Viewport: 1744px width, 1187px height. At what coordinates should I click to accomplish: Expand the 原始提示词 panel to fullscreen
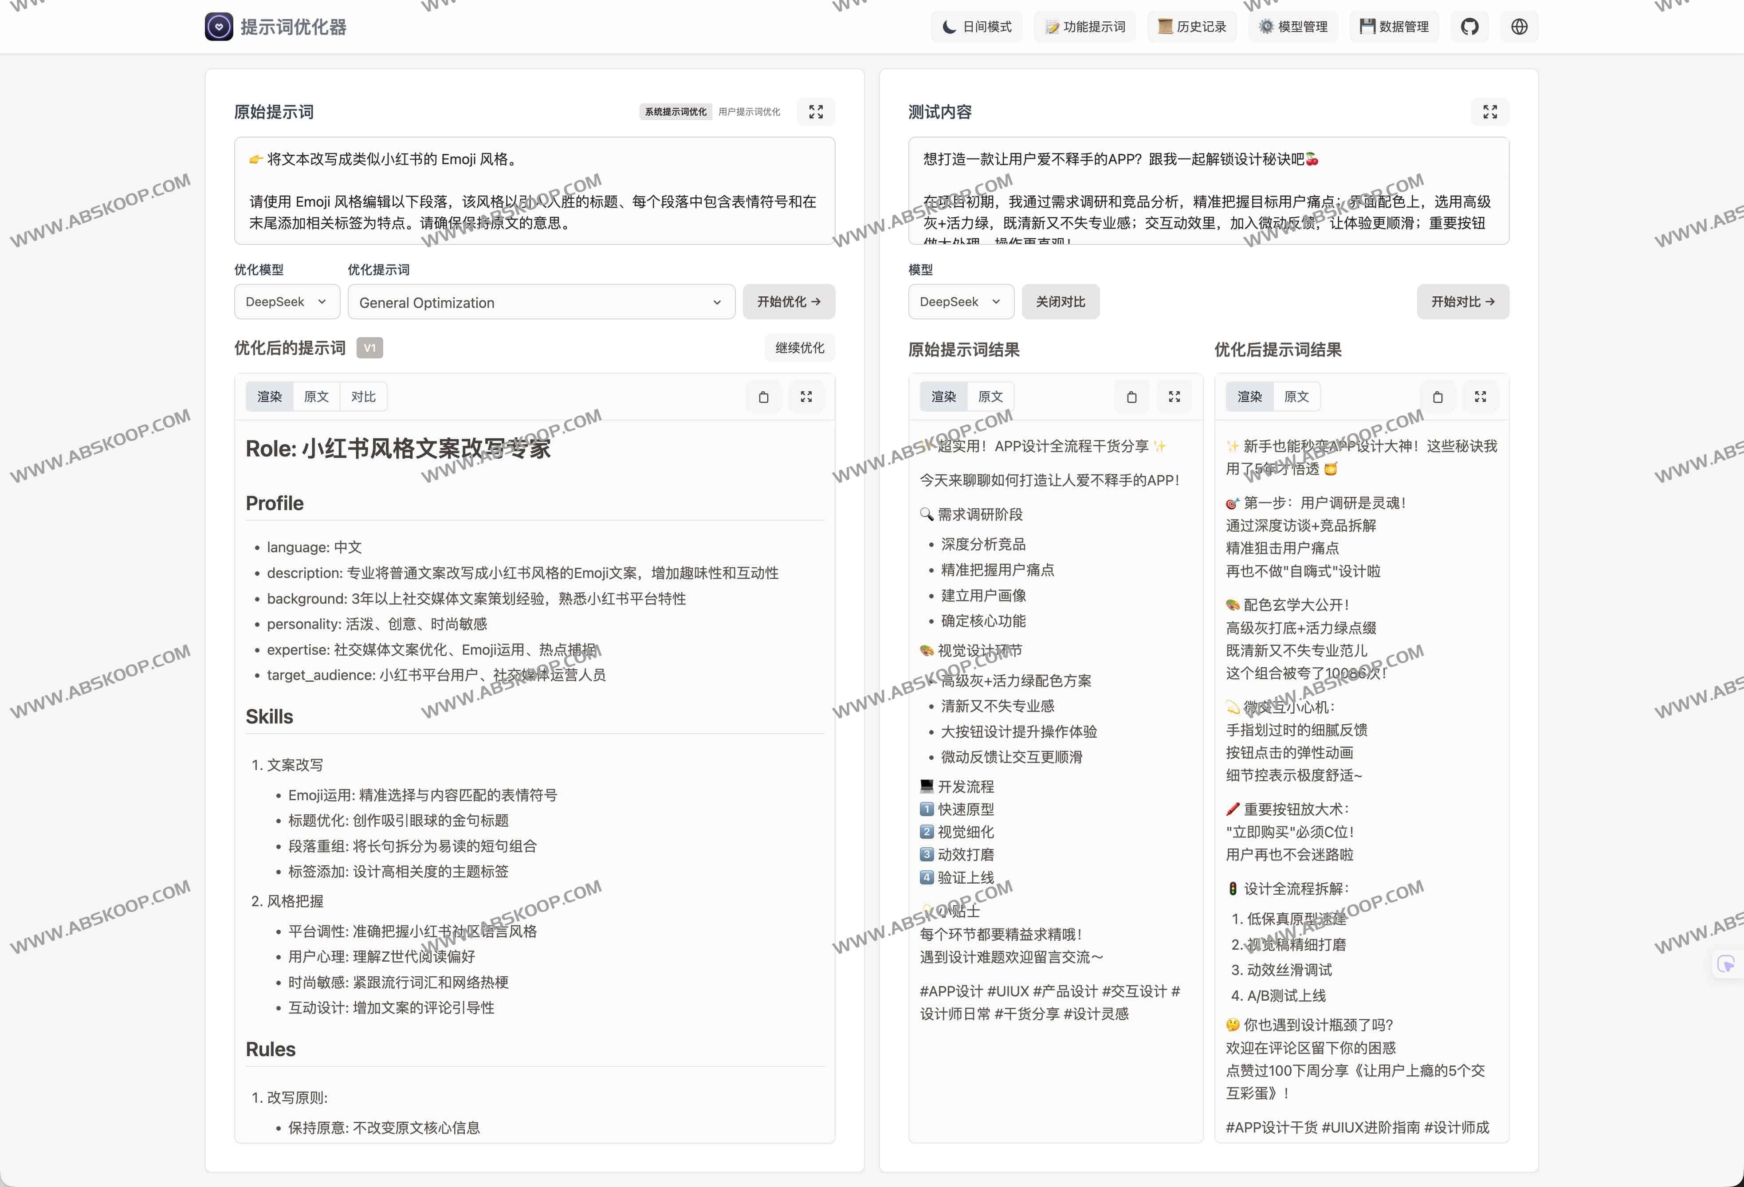click(816, 112)
